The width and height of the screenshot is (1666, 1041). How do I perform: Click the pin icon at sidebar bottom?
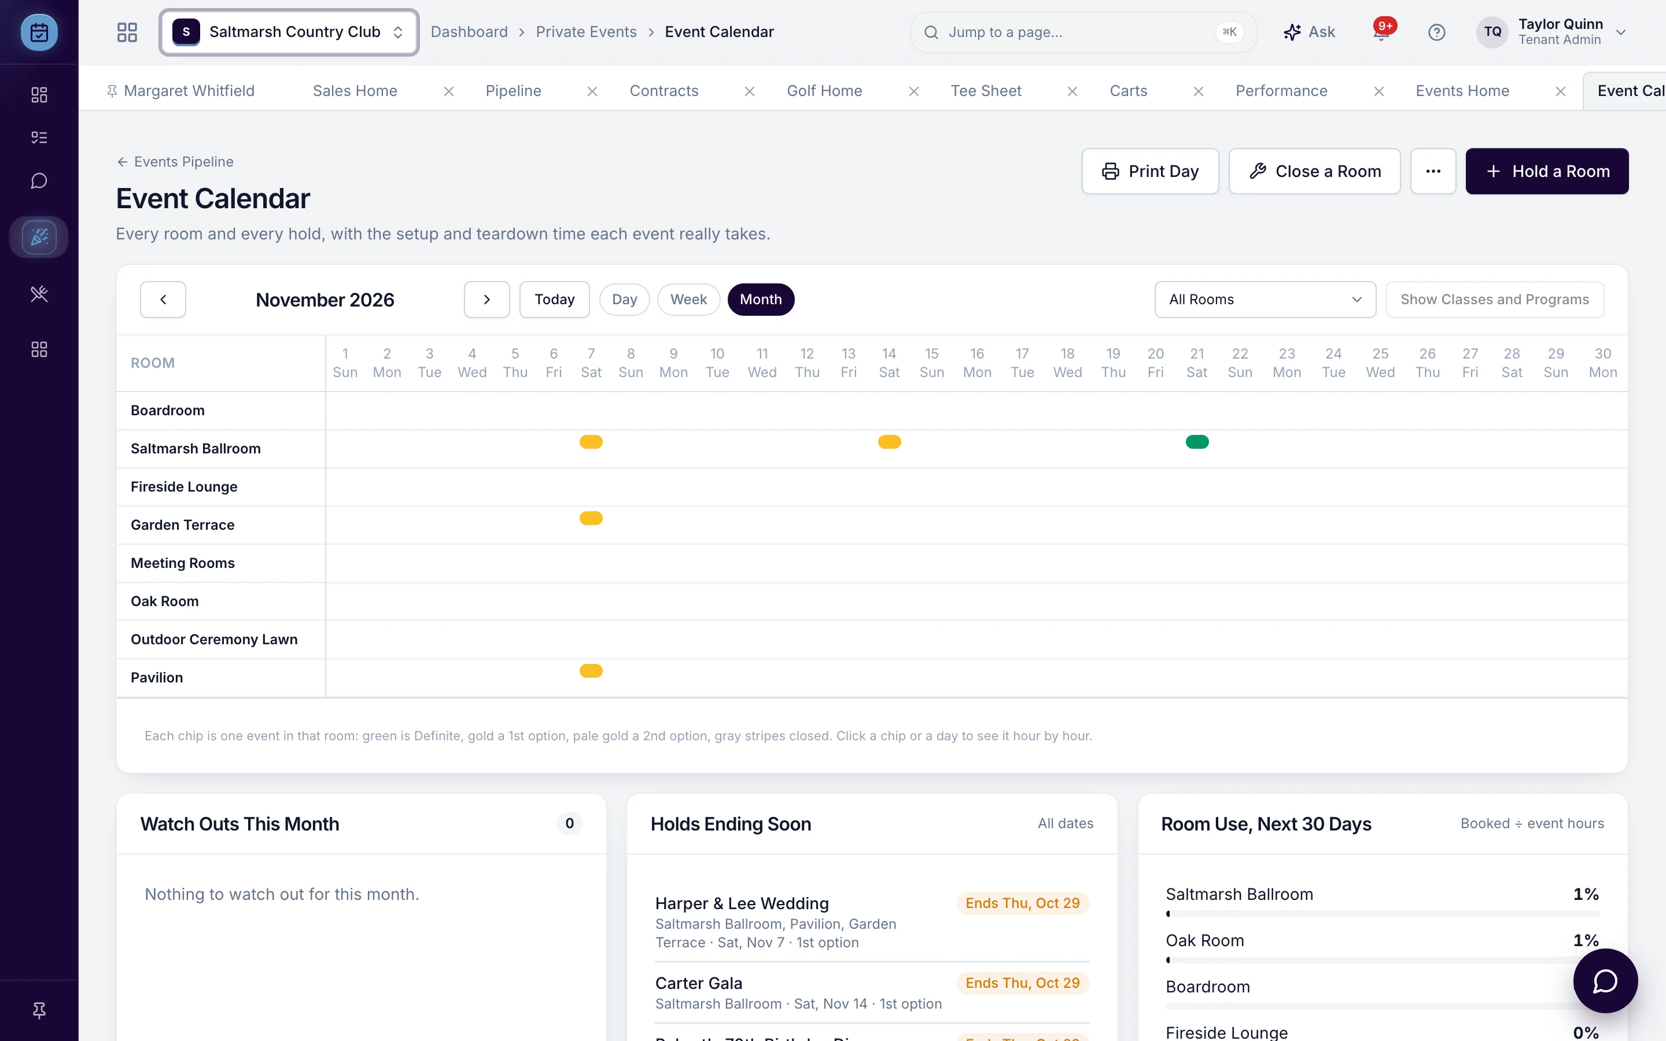[x=39, y=1010]
